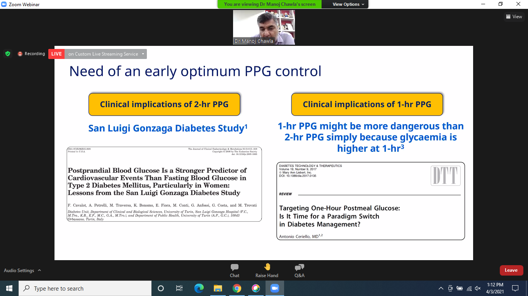Open the Q&A panel
The image size is (528, 296).
point(299,270)
